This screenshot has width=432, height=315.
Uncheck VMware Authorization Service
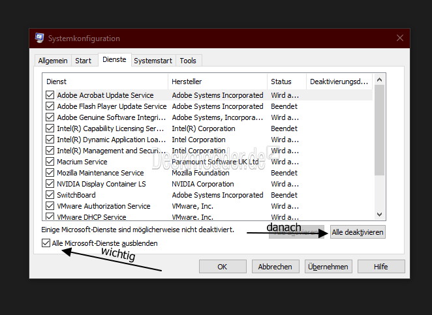pos(50,206)
